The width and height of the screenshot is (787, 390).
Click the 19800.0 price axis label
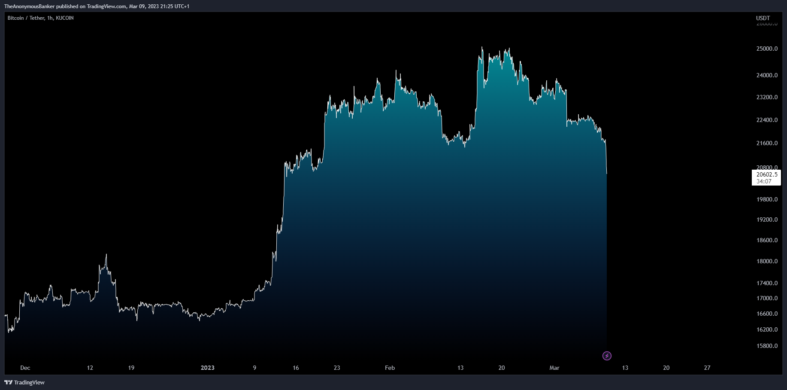point(767,199)
